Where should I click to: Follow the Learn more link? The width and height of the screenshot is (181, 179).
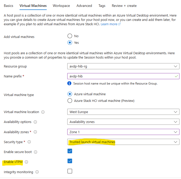pos(109,24)
